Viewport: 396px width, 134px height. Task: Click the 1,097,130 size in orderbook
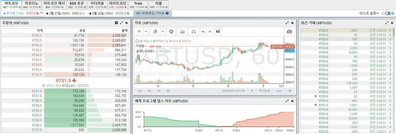77,45
